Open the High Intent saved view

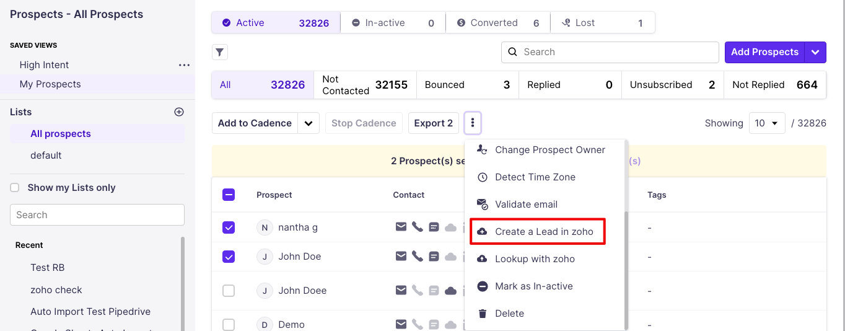click(x=44, y=65)
